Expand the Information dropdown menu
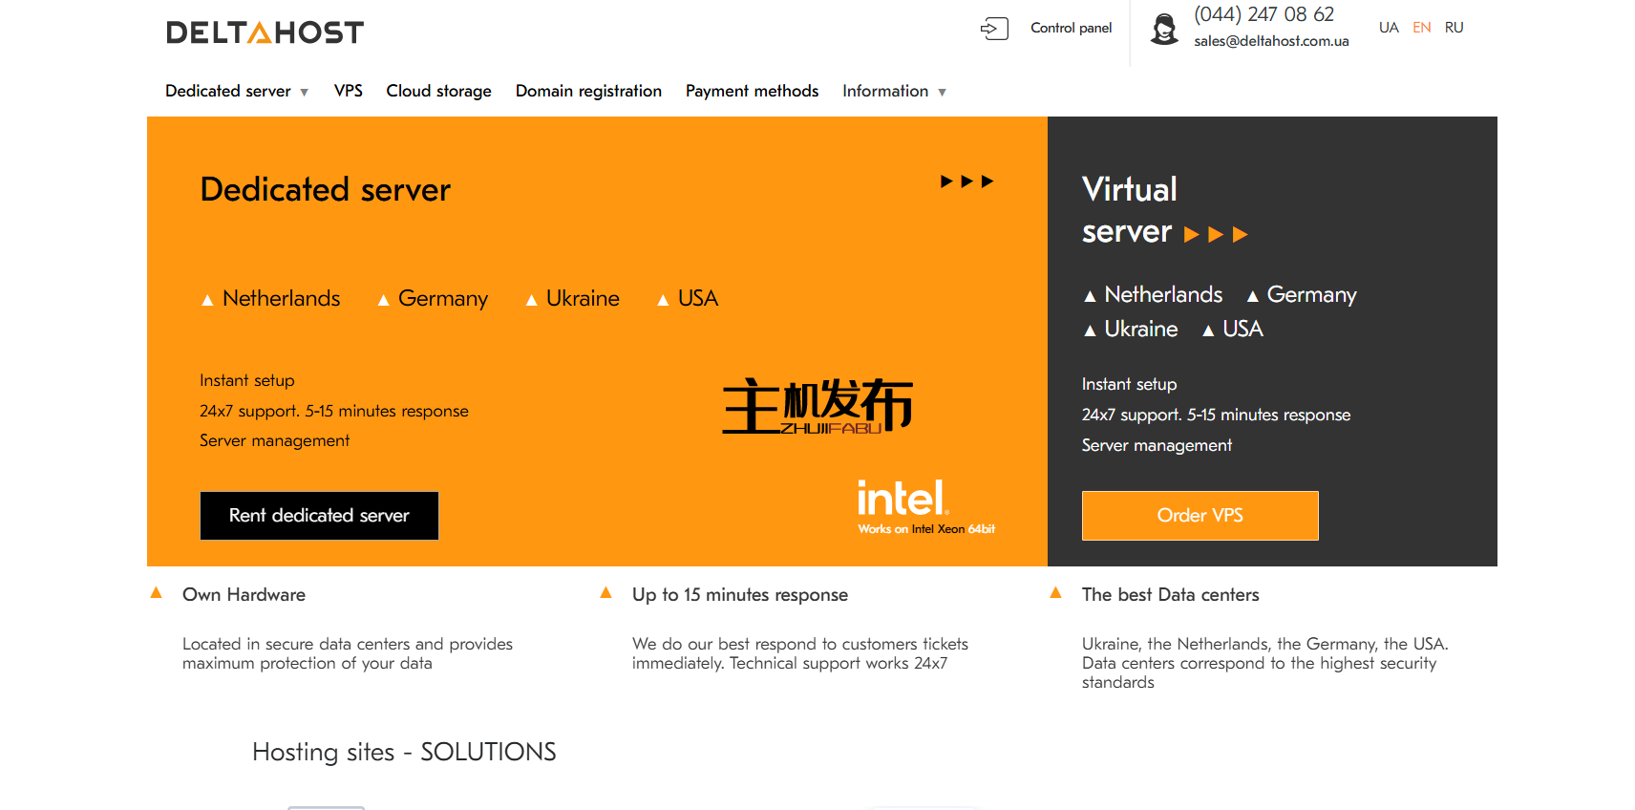 893,91
